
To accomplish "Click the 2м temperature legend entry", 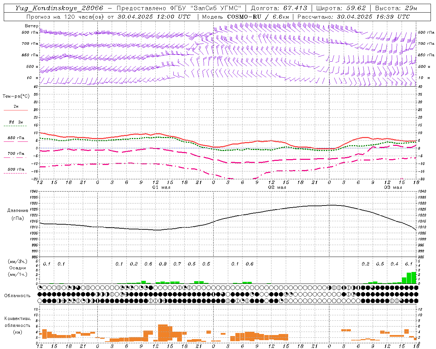I will tap(16, 107).
